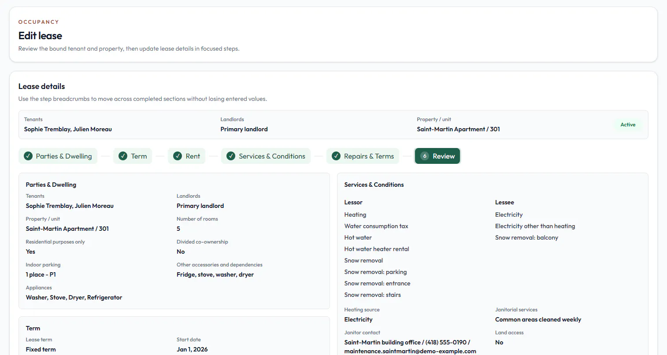
Task: Click the number of rooms value '5'
Action: [x=178, y=229]
